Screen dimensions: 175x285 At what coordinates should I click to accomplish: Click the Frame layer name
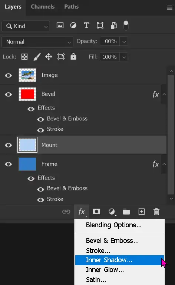pos(49,164)
